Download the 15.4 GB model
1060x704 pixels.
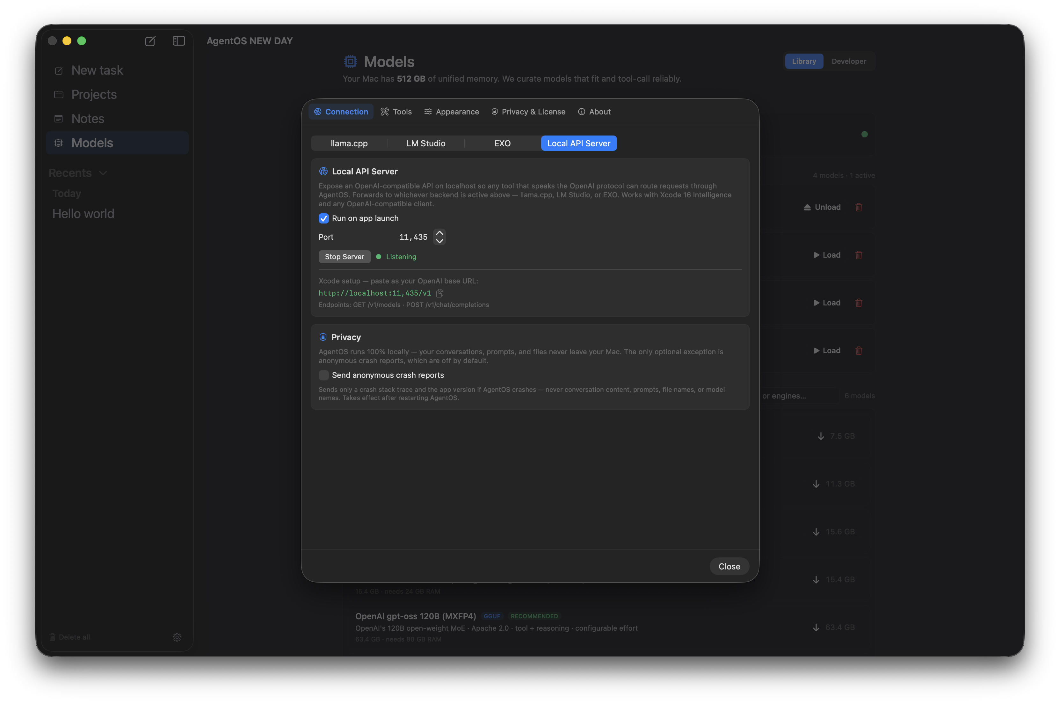pyautogui.click(x=834, y=580)
